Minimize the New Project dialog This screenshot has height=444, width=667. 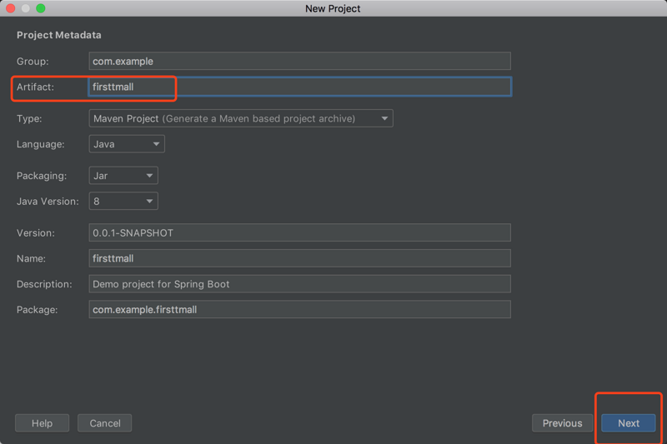(x=26, y=8)
